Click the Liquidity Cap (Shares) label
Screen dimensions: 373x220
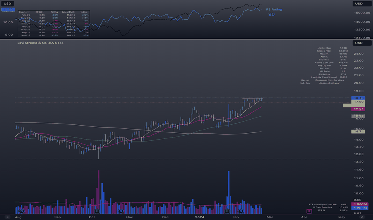click(324, 77)
